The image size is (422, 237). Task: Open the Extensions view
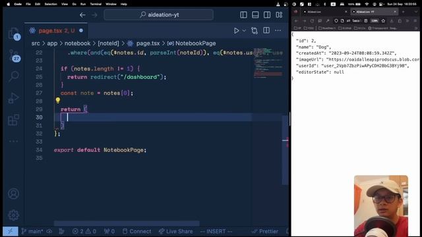pos(13,120)
